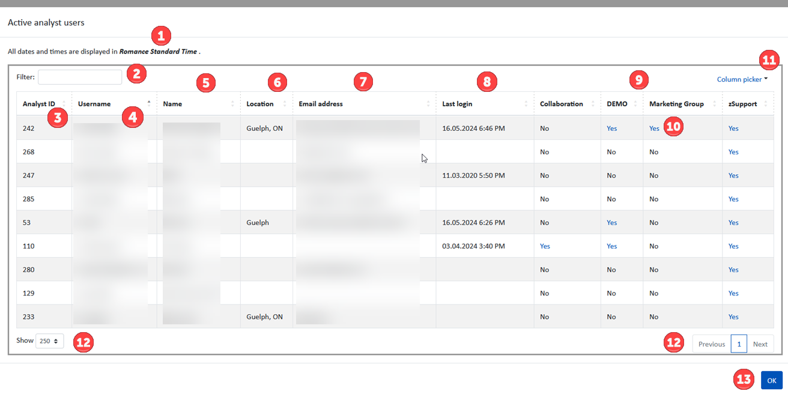Click the Romance Standard Time text

158,52
